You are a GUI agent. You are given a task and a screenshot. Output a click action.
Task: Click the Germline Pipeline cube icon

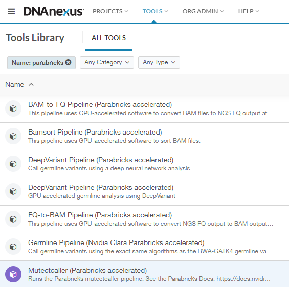pos(13,247)
